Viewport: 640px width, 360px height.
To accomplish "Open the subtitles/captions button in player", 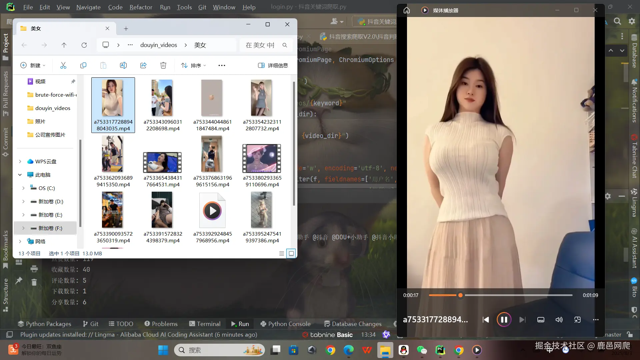I will coord(541,320).
